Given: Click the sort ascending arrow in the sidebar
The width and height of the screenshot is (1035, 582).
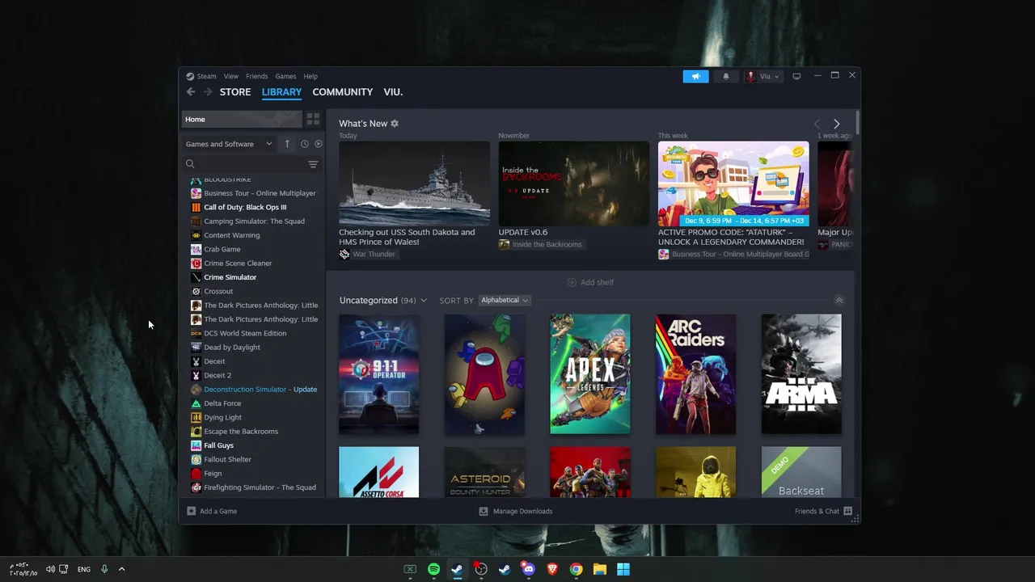Looking at the screenshot, I should coord(286,144).
